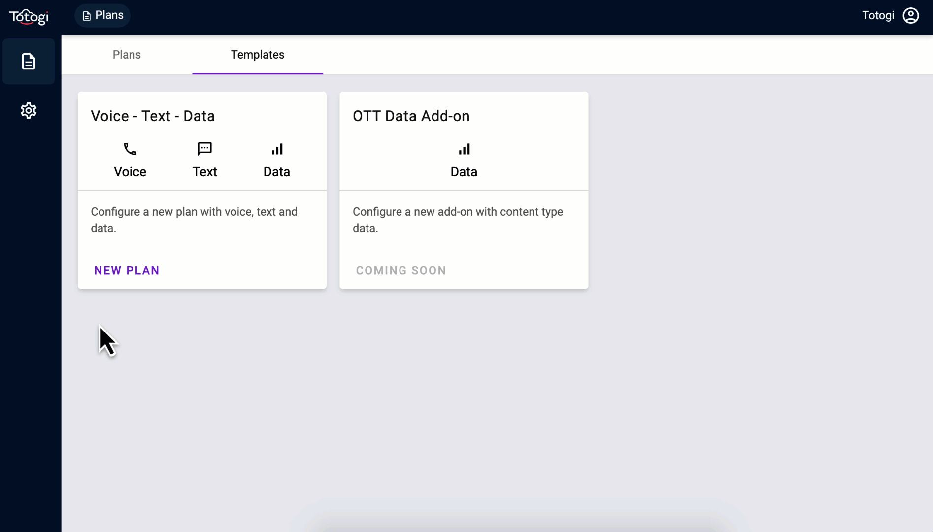Click the Totogi logo
The image size is (933, 532).
[x=29, y=17]
